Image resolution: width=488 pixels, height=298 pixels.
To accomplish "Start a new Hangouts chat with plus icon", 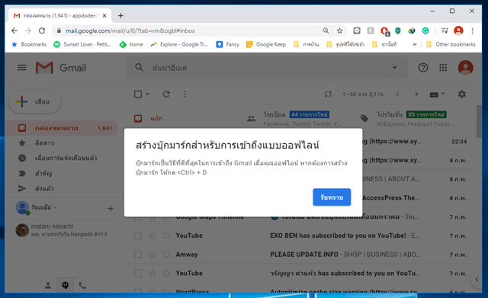I will [110, 208].
